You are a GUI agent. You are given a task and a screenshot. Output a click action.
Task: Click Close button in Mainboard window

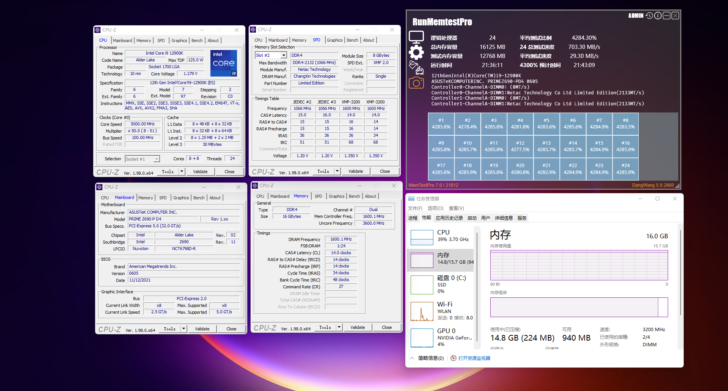pyautogui.click(x=231, y=329)
